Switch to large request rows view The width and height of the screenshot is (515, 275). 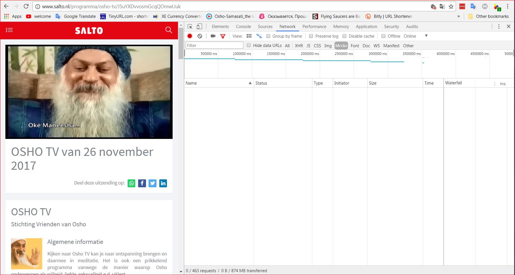pos(249,36)
